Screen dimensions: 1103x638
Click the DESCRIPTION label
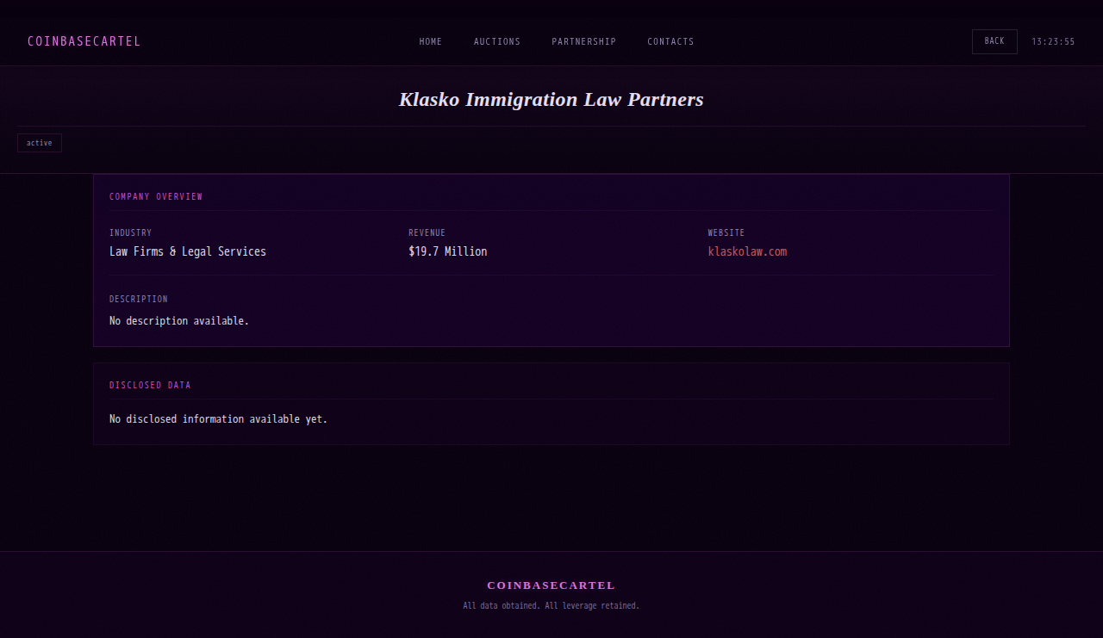click(139, 299)
